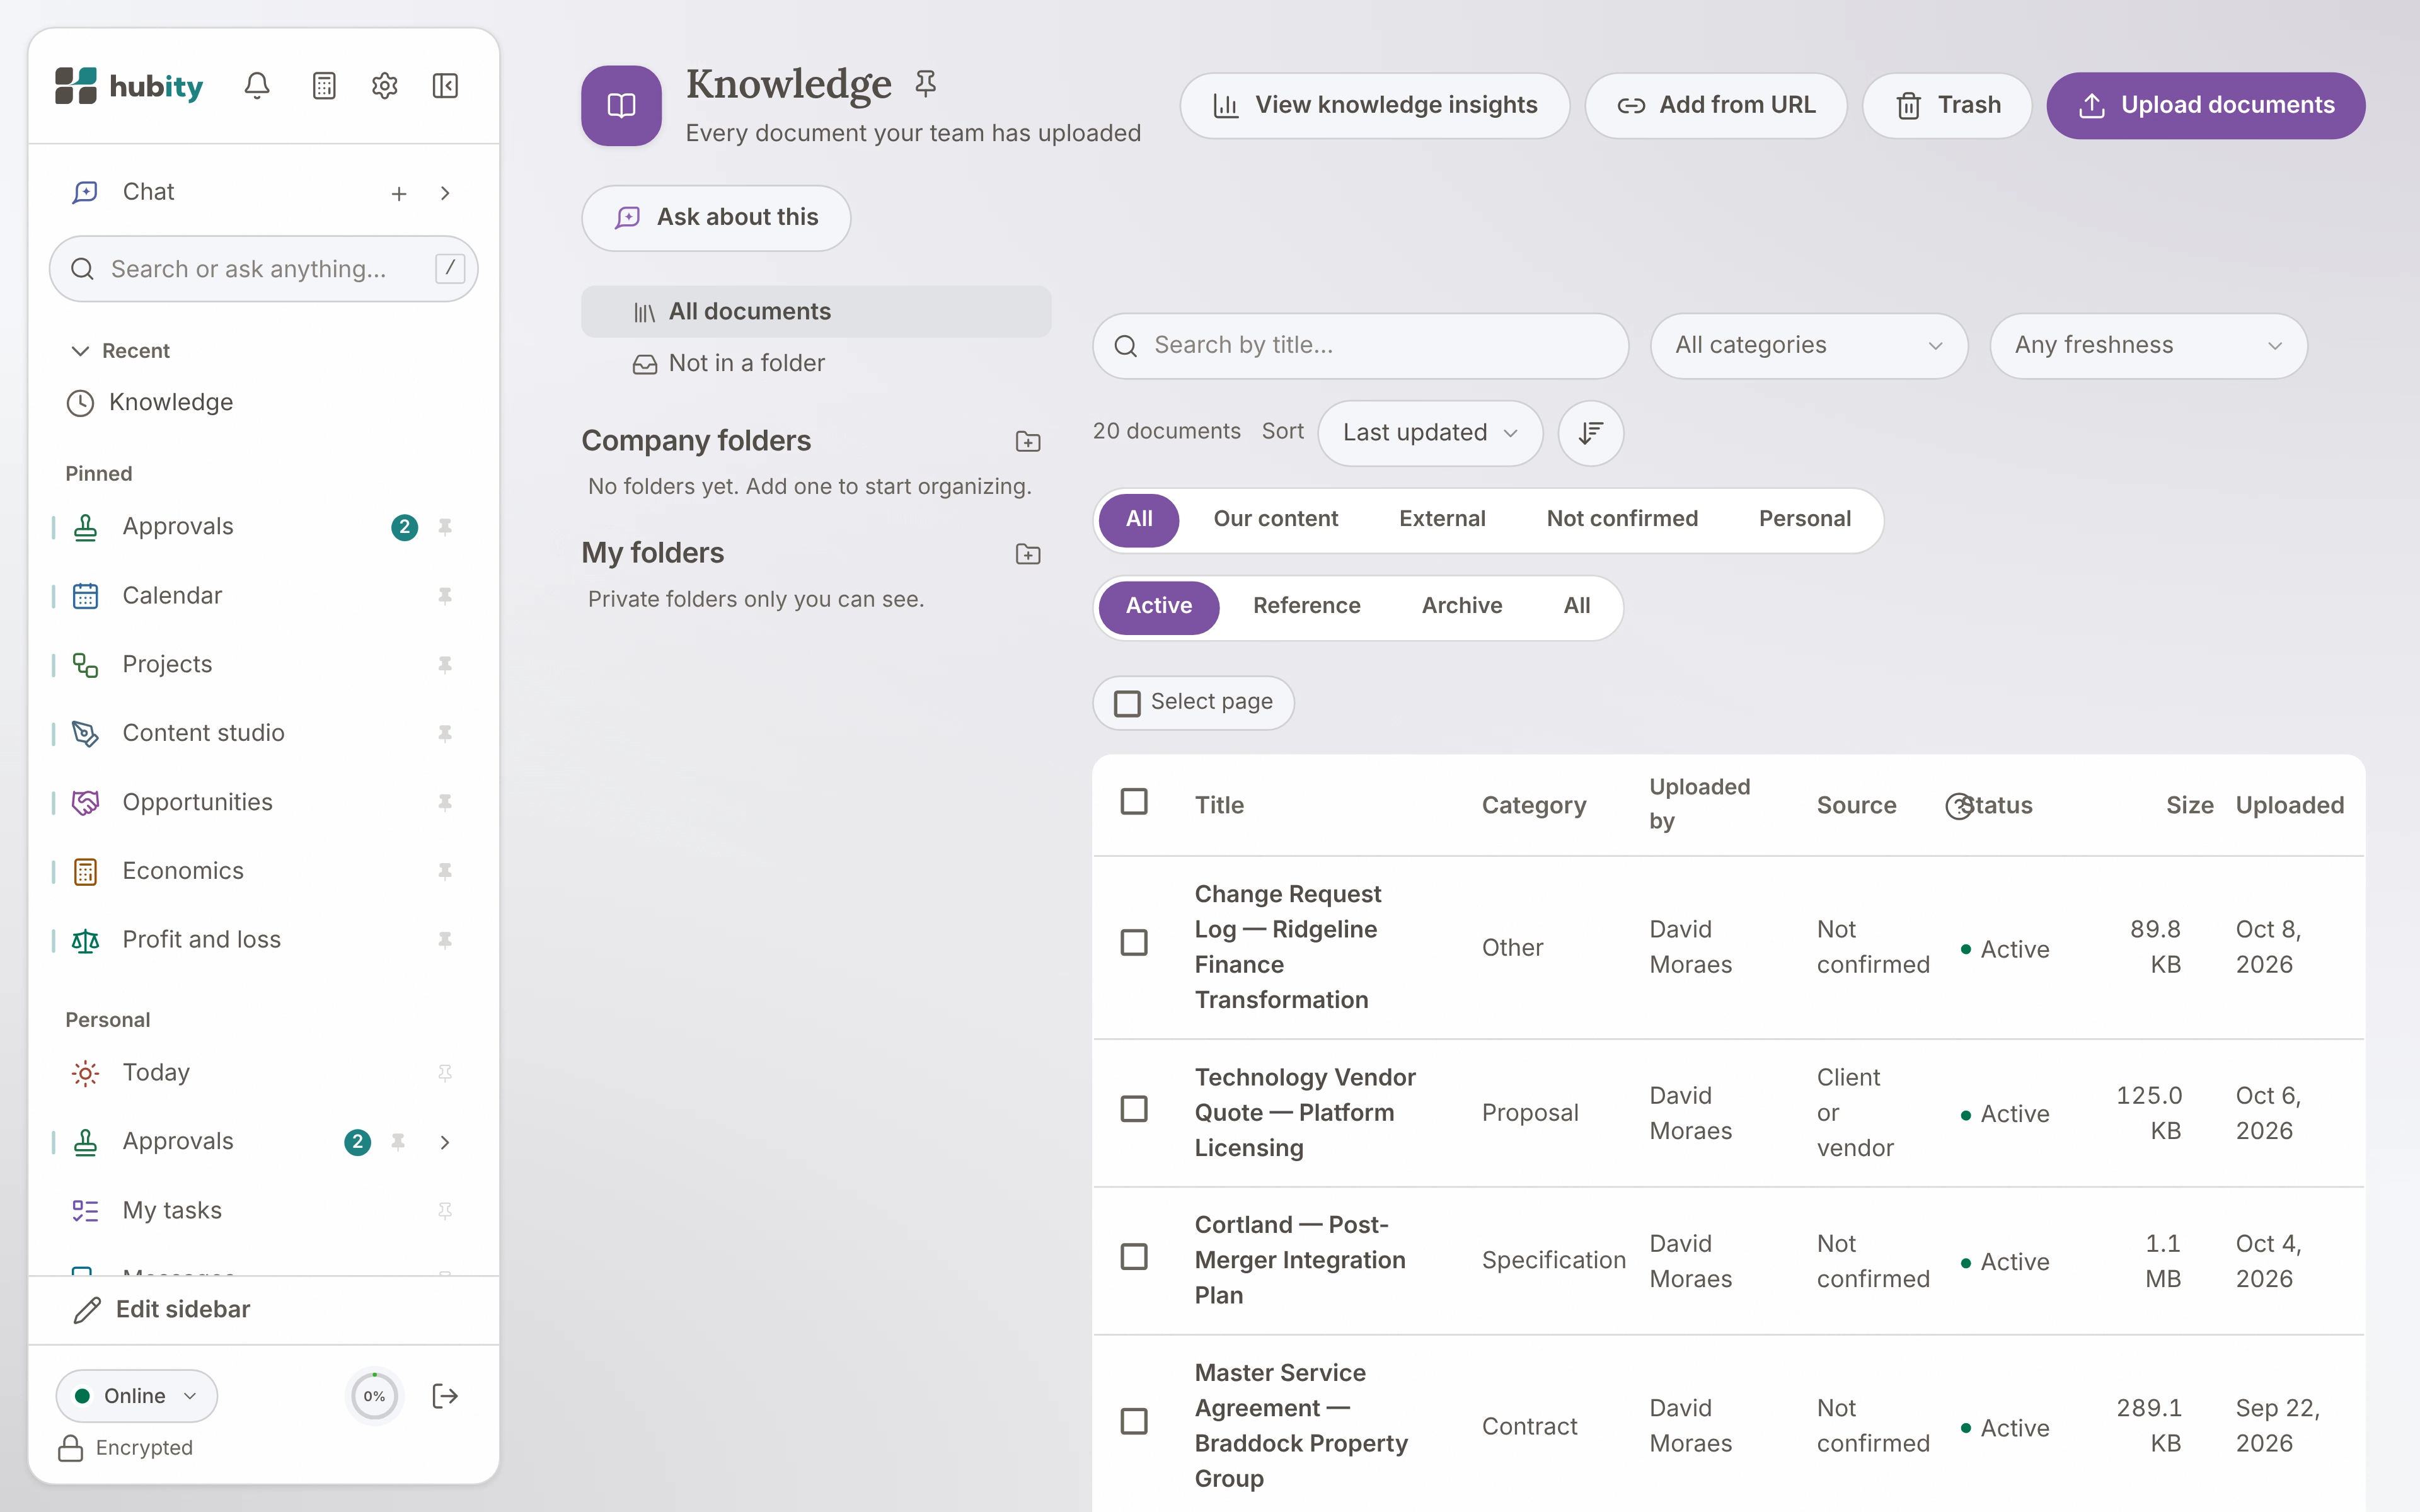Focus the Search by title field

point(1360,346)
